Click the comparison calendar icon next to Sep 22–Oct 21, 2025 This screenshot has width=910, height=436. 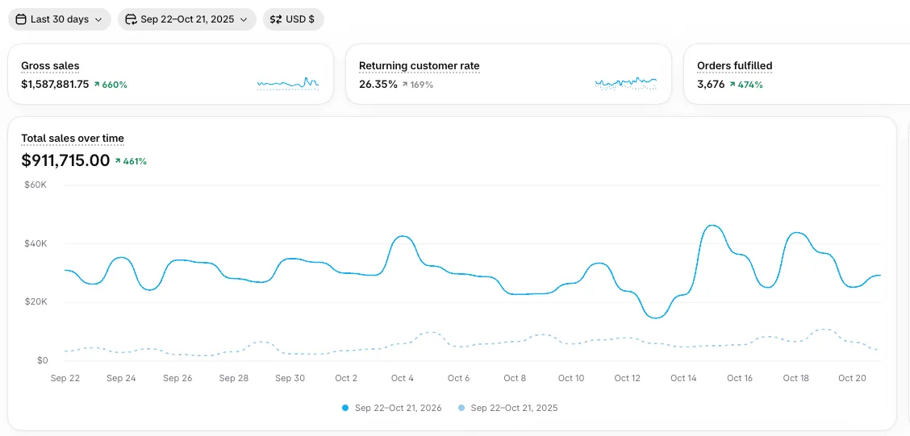click(131, 19)
